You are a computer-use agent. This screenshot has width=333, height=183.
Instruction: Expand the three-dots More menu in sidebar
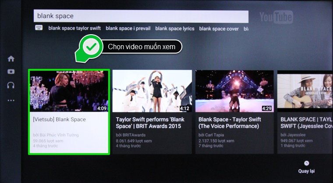(11, 100)
